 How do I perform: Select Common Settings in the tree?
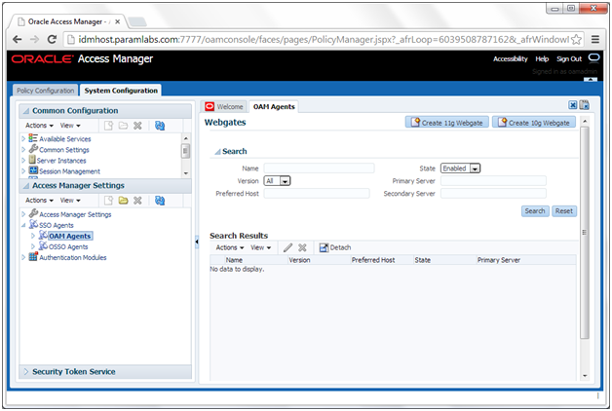64,150
